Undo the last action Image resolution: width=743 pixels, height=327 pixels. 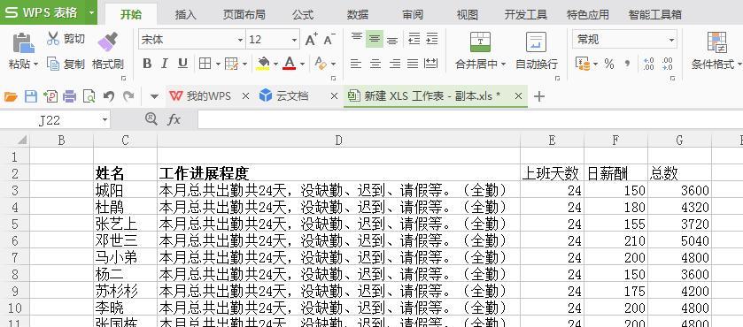click(109, 96)
